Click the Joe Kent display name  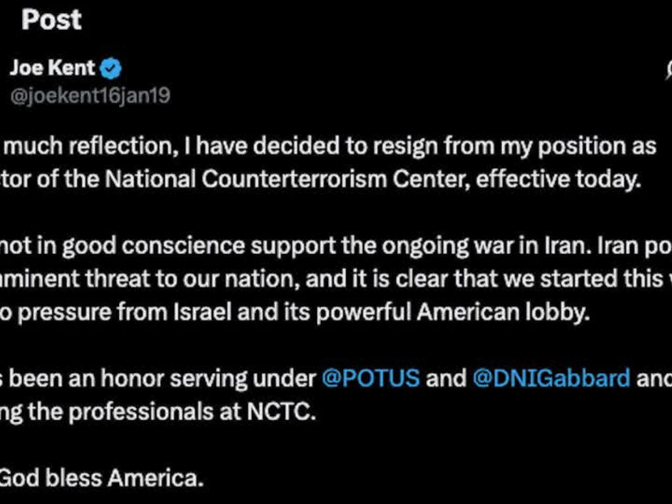click(52, 68)
